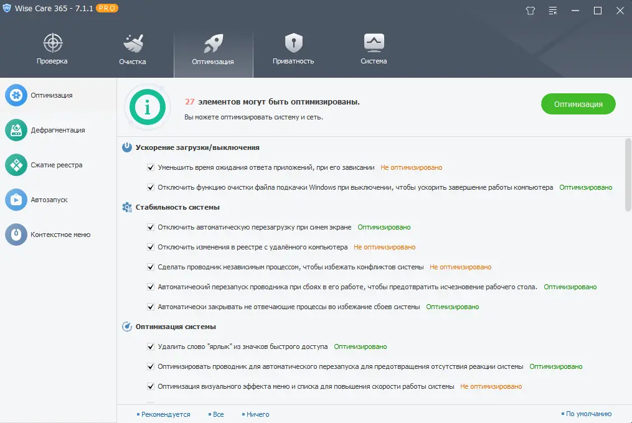Click the Все selection link at bottom

217,414
